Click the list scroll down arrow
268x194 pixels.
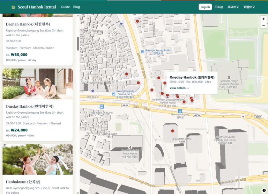tap(78, 193)
